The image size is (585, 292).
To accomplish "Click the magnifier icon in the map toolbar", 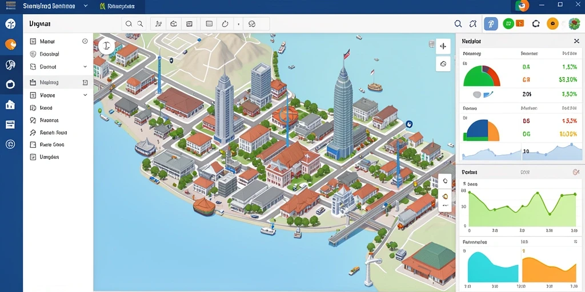I will pyautogui.click(x=129, y=24).
